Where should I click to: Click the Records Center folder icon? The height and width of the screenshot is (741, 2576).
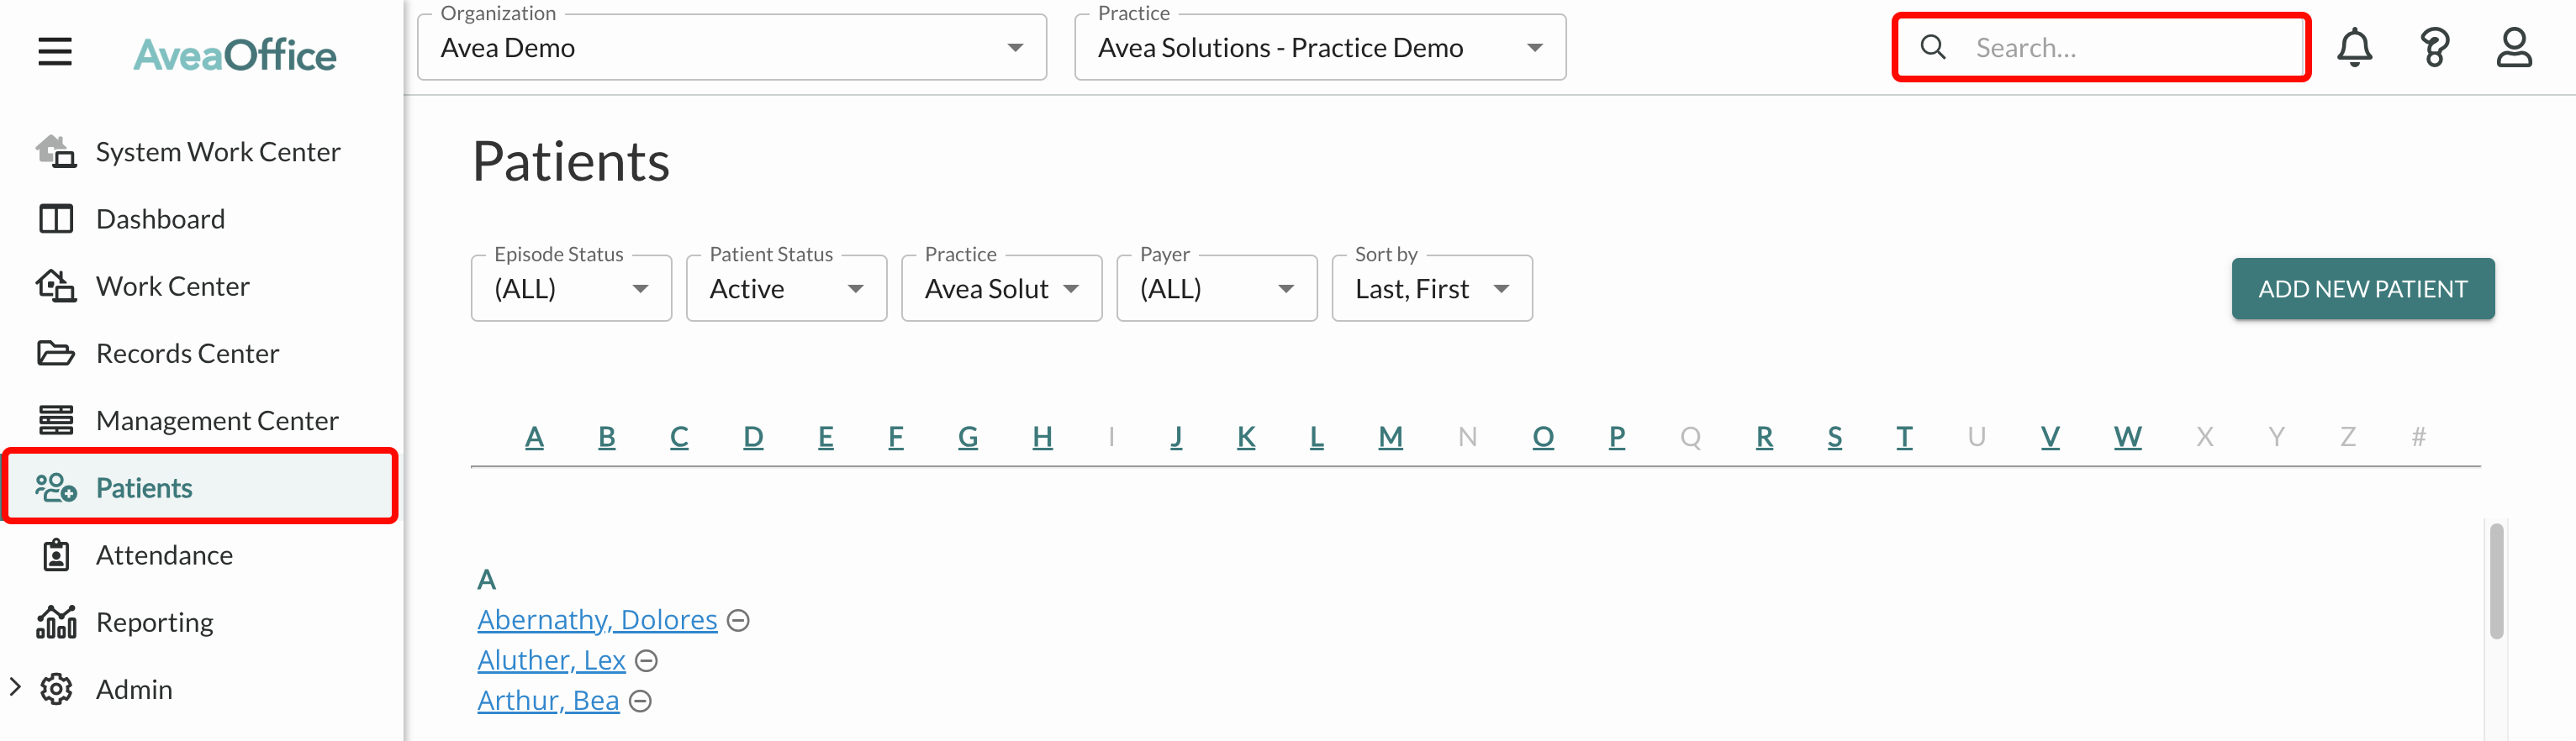click(x=56, y=353)
